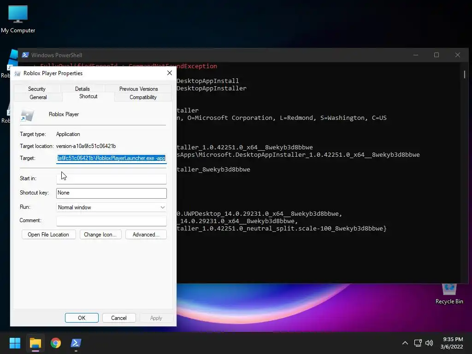
Task: Click the date 3/6/2022 in taskbar
Action: [452, 347]
